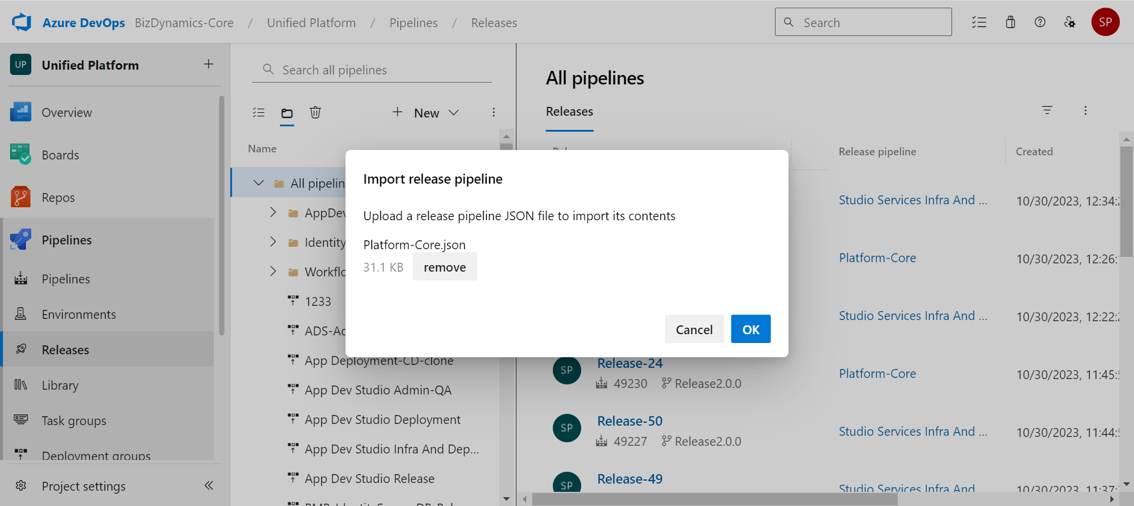This screenshot has height=506, width=1134.
Task: Open the Release-50 link
Action: pyautogui.click(x=630, y=421)
